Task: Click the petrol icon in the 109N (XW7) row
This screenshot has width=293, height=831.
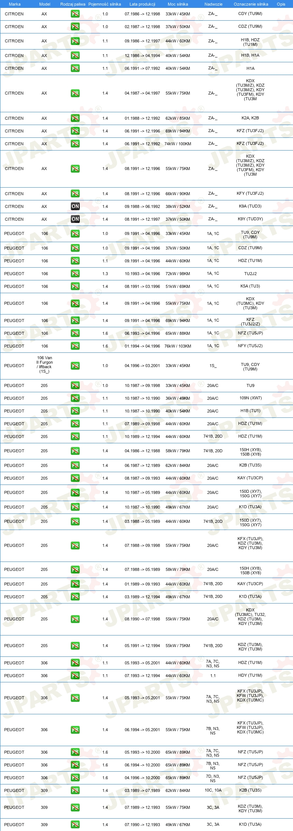Action: [75, 398]
